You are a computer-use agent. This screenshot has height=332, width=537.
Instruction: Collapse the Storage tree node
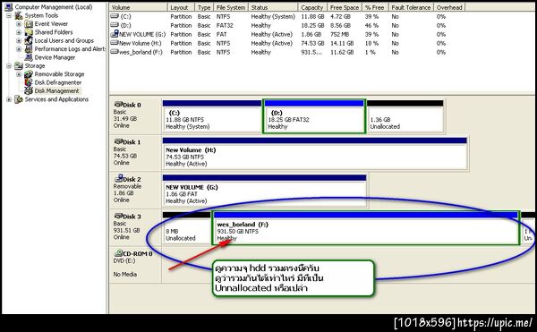point(9,65)
